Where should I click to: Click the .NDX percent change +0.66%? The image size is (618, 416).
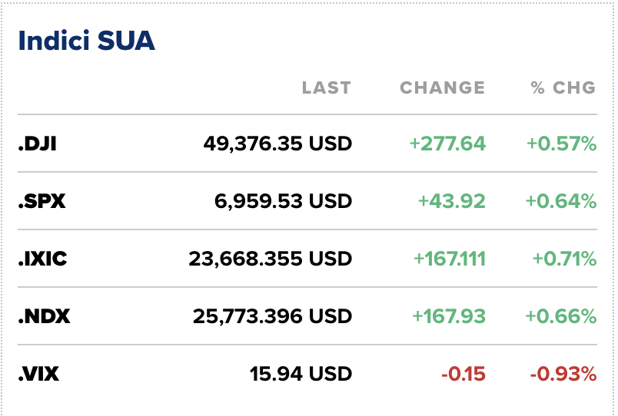coord(562,316)
